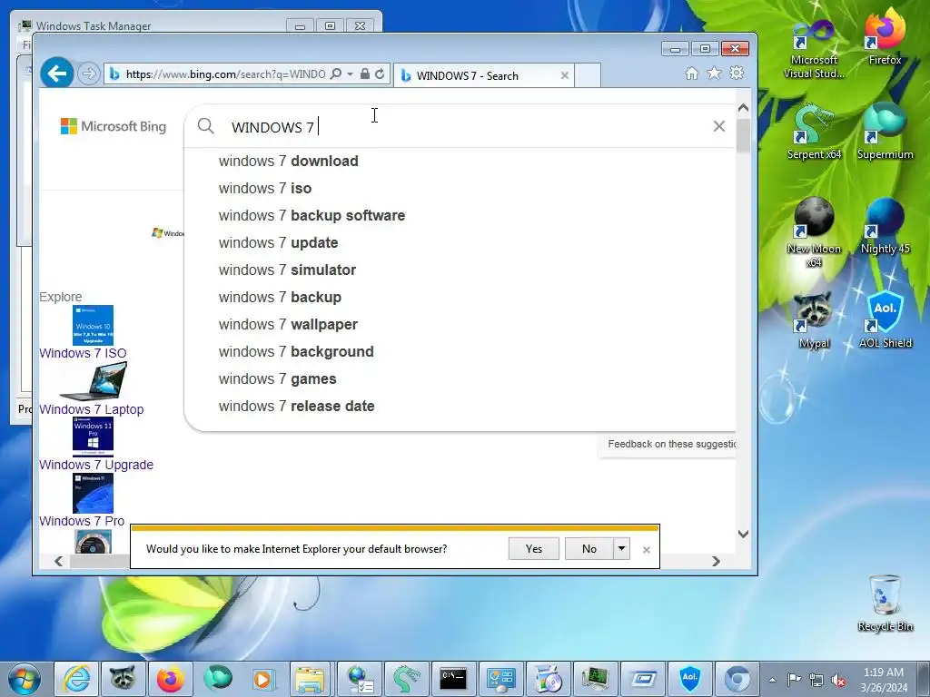The image size is (930, 697).
Task: Click the IE forward arrow button
Action: click(88, 74)
